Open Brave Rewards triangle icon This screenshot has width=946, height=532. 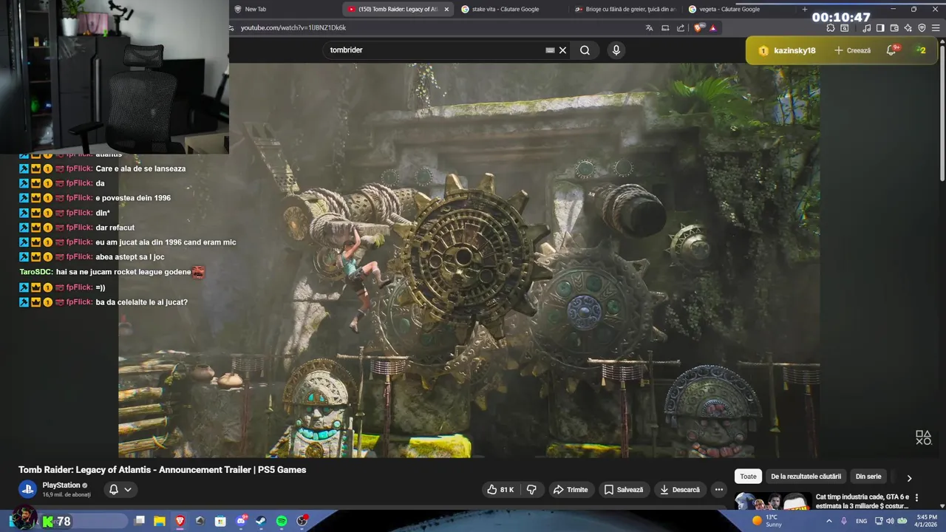pos(713,28)
